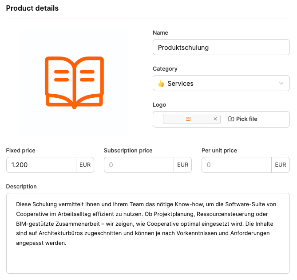Click the upload icon beside Pick file

pyautogui.click(x=231, y=119)
